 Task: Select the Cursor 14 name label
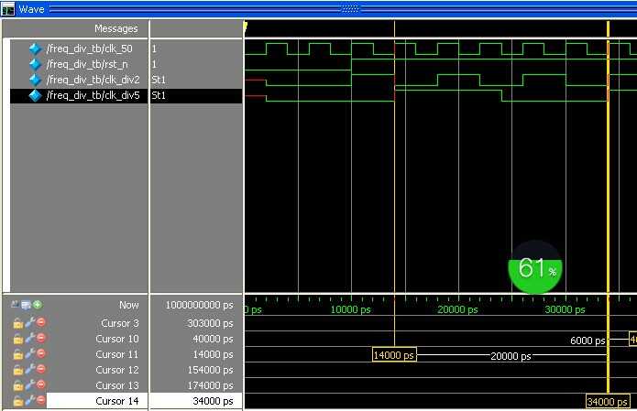pos(117,401)
